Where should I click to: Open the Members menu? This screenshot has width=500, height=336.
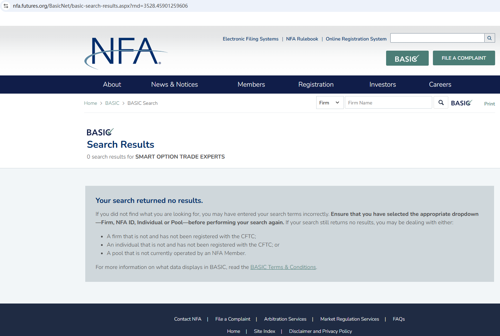[251, 85]
